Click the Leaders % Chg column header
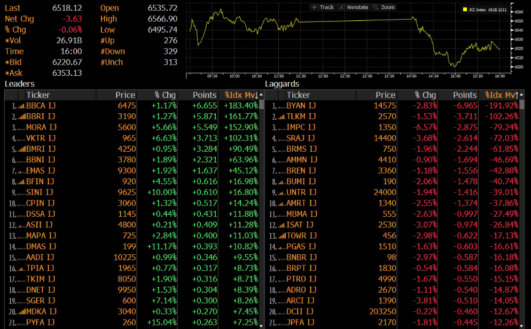The image size is (531, 329). pos(165,95)
